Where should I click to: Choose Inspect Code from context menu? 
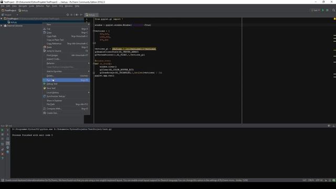(66, 59)
